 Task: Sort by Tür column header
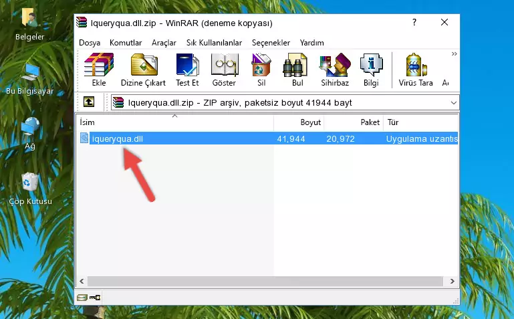point(420,122)
